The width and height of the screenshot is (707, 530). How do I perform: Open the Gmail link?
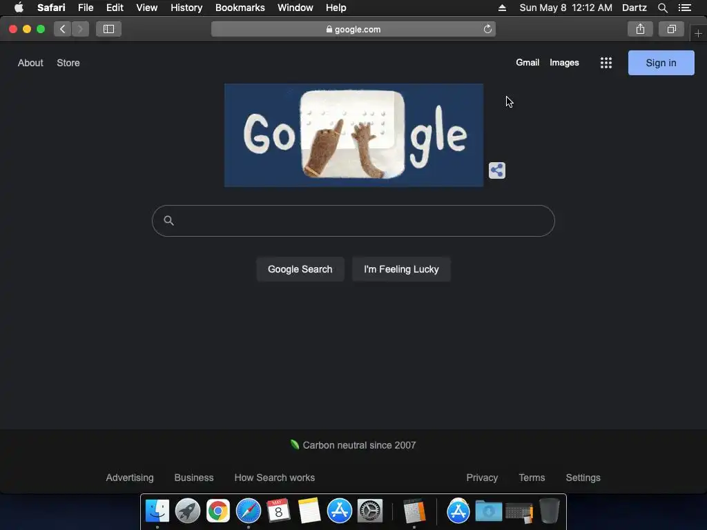[527, 63]
